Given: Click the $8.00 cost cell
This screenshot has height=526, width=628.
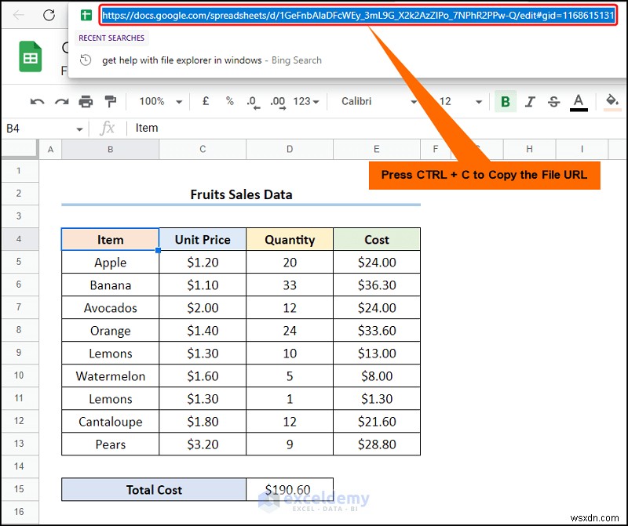Looking at the screenshot, I should click(377, 376).
